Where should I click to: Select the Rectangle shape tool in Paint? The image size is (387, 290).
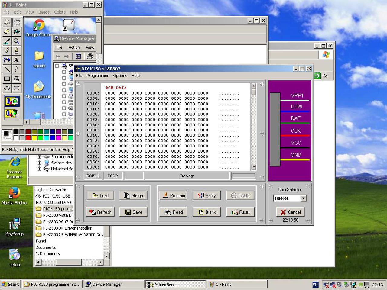(7, 79)
